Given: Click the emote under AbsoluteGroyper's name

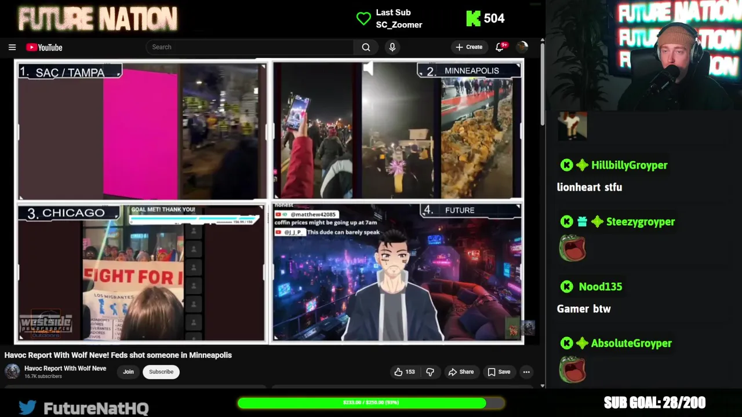Looking at the screenshot, I should point(572,370).
